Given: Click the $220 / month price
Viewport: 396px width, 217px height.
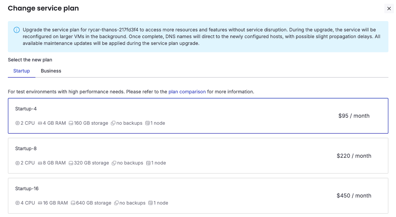Looking at the screenshot, I should pos(354,156).
